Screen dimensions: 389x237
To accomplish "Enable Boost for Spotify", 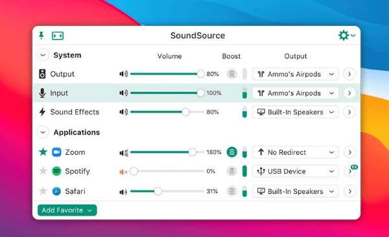I will [x=232, y=171].
